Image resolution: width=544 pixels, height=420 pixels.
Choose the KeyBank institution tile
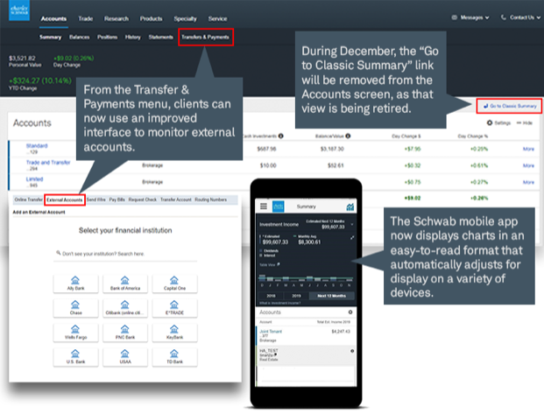174,332
